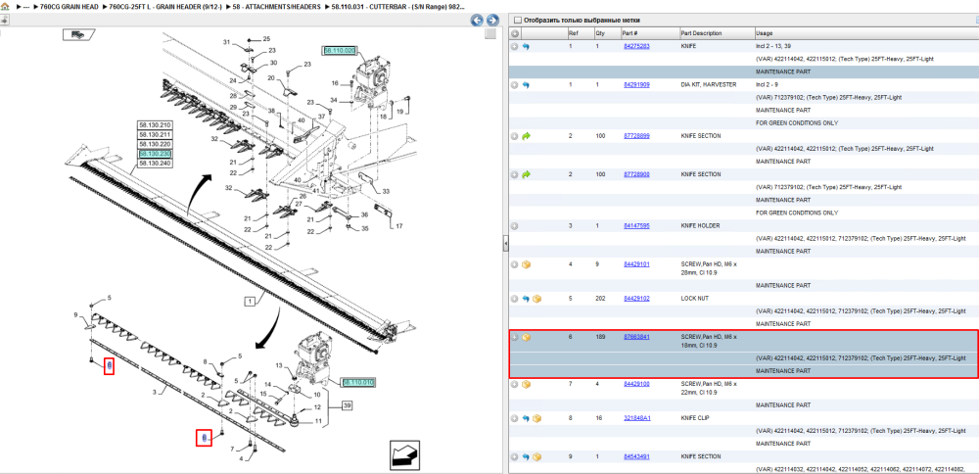Navigate to next illustration with forward arrow
Screen dimensions: 979x474
(x=492, y=20)
